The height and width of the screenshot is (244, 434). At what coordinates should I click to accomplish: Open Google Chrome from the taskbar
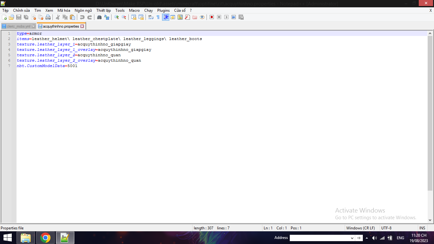click(45, 238)
